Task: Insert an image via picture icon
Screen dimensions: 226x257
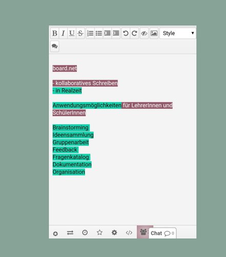Action: point(154,33)
